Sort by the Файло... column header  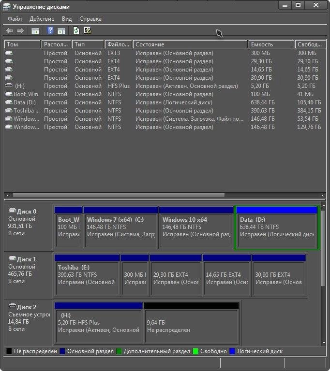(x=118, y=44)
